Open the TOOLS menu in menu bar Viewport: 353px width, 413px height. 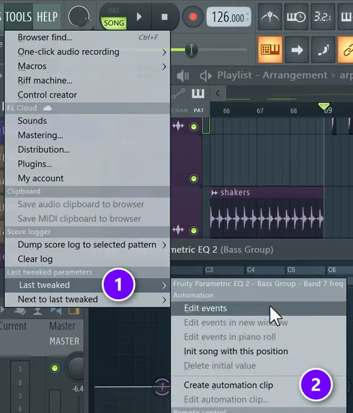tap(18, 17)
